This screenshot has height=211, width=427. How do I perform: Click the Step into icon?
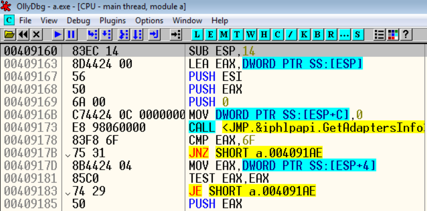(93, 34)
